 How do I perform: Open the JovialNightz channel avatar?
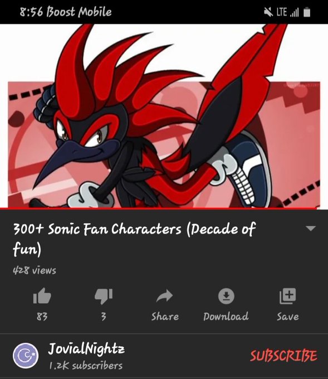(x=26, y=356)
